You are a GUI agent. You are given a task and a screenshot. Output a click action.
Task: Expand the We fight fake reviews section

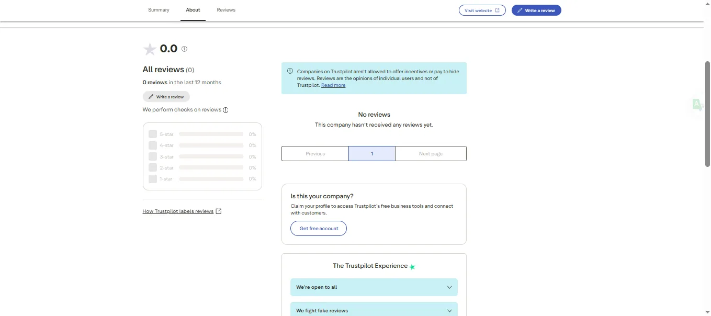[x=374, y=309]
